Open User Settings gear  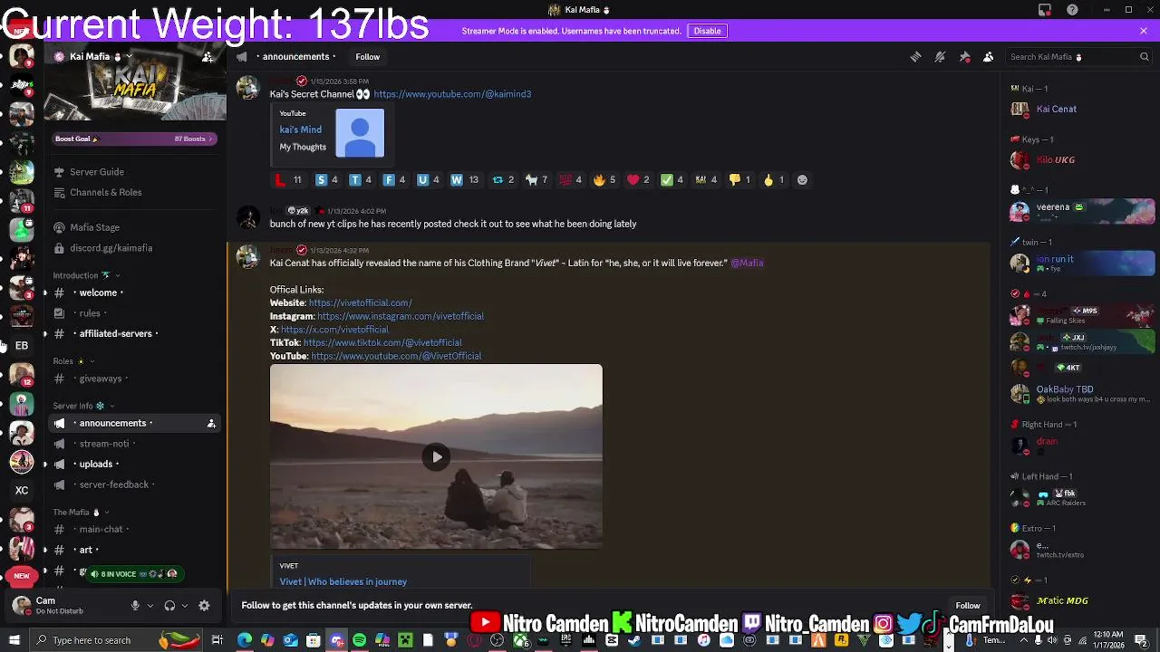click(204, 605)
